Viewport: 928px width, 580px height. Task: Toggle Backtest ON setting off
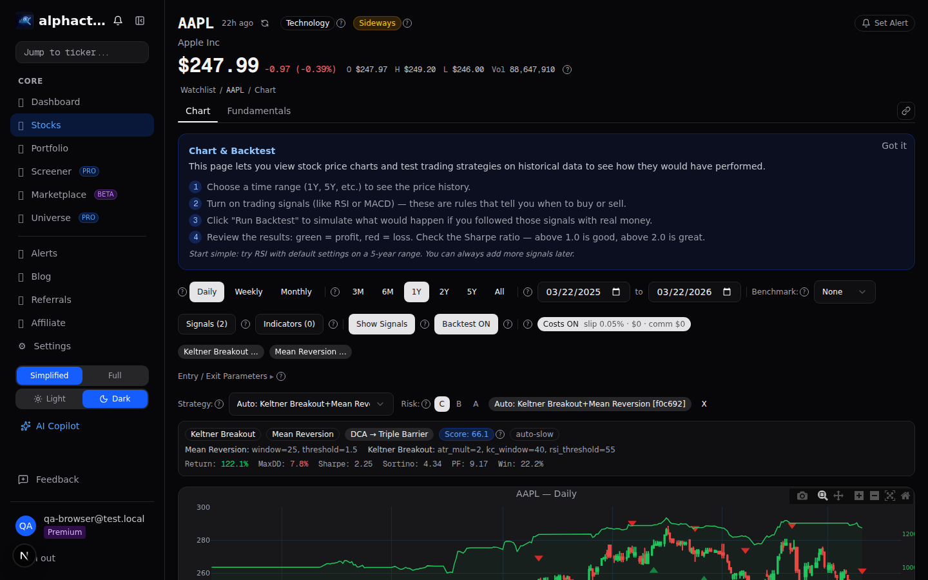tap(466, 324)
